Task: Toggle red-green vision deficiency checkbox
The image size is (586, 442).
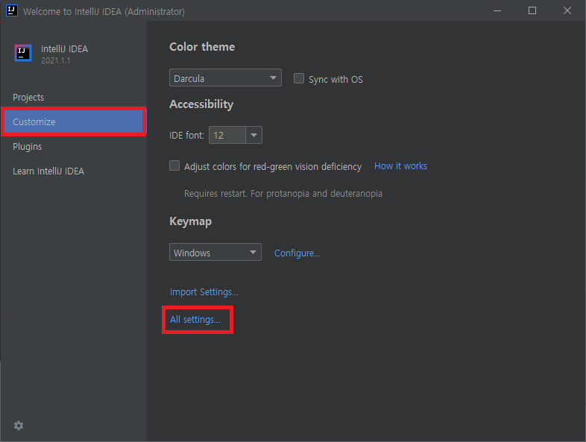Action: pyautogui.click(x=174, y=165)
